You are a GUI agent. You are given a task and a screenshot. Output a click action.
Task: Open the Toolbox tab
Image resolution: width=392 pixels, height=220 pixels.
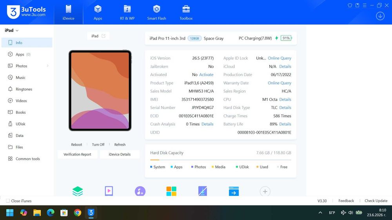point(186,12)
